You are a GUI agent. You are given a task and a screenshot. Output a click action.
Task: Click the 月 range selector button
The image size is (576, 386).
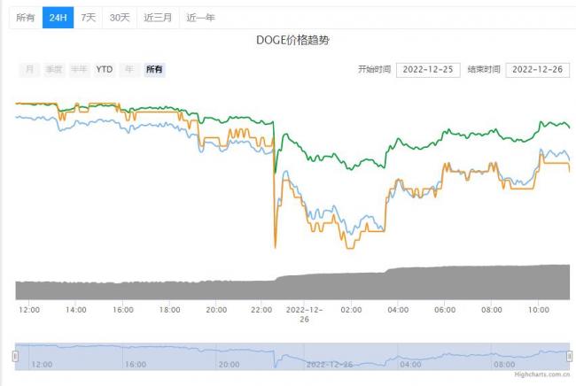pyautogui.click(x=30, y=69)
